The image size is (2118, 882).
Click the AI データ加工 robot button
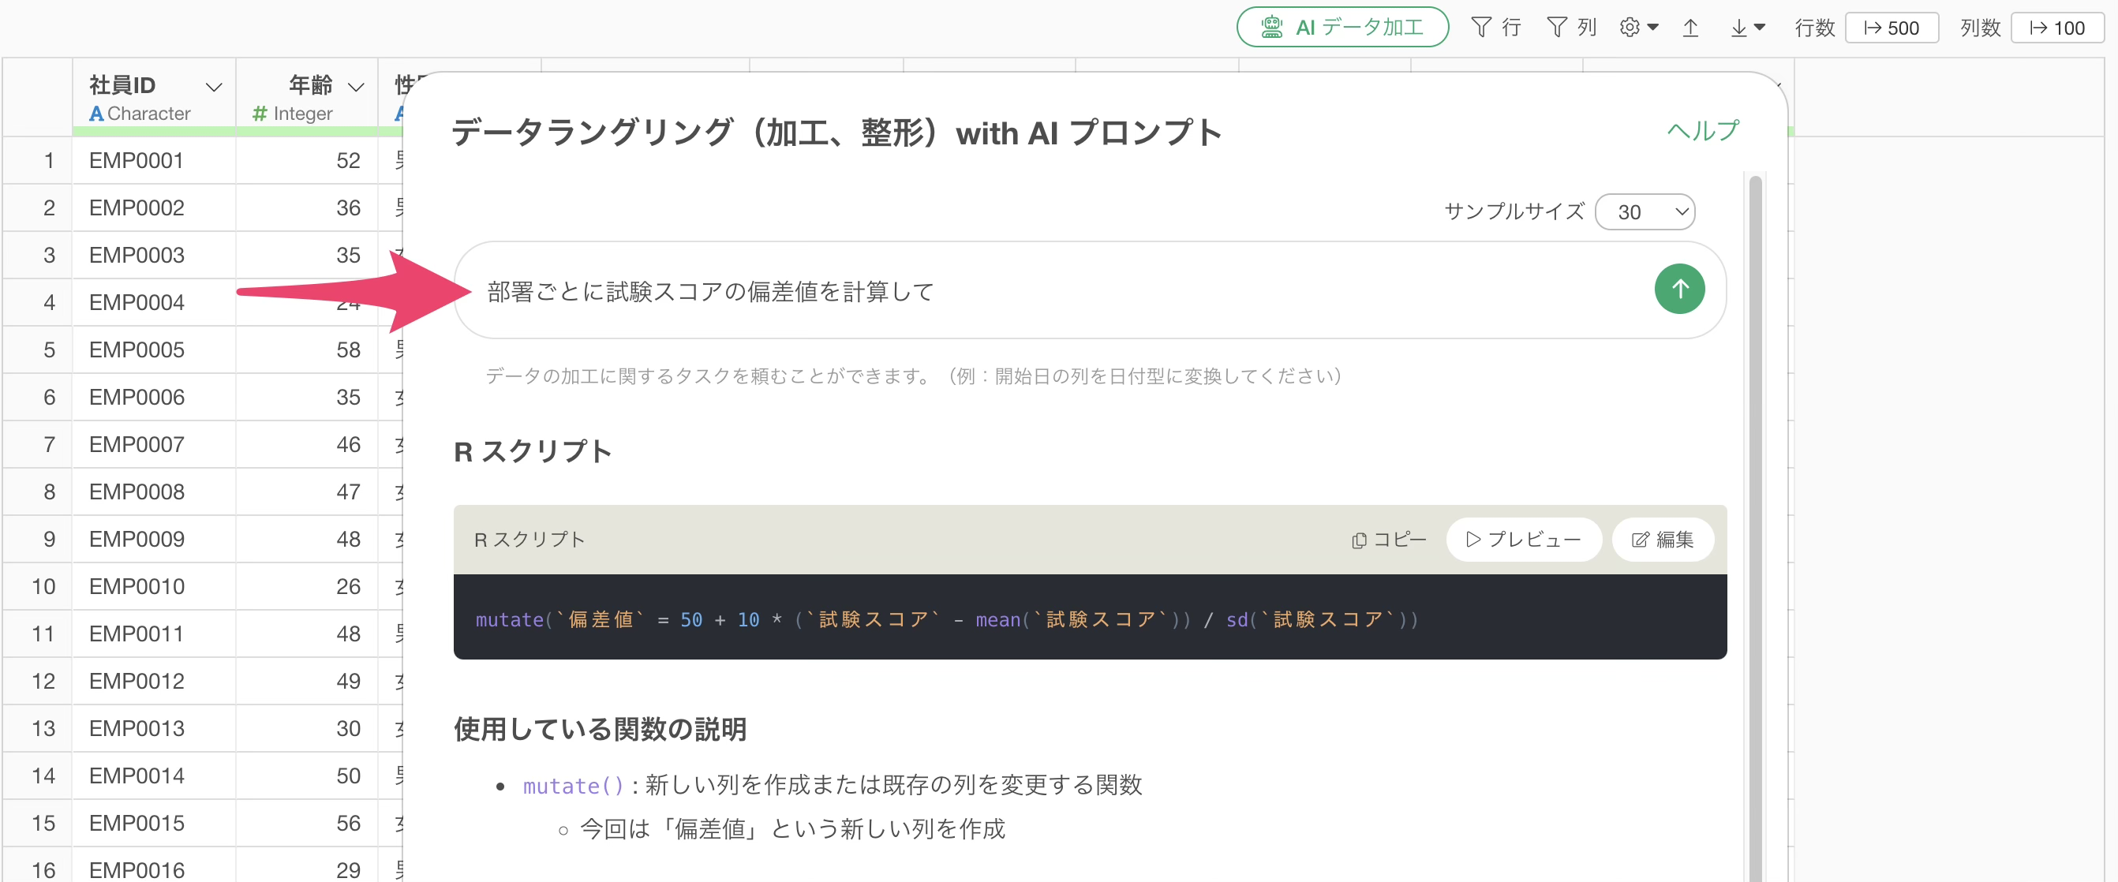(1341, 27)
